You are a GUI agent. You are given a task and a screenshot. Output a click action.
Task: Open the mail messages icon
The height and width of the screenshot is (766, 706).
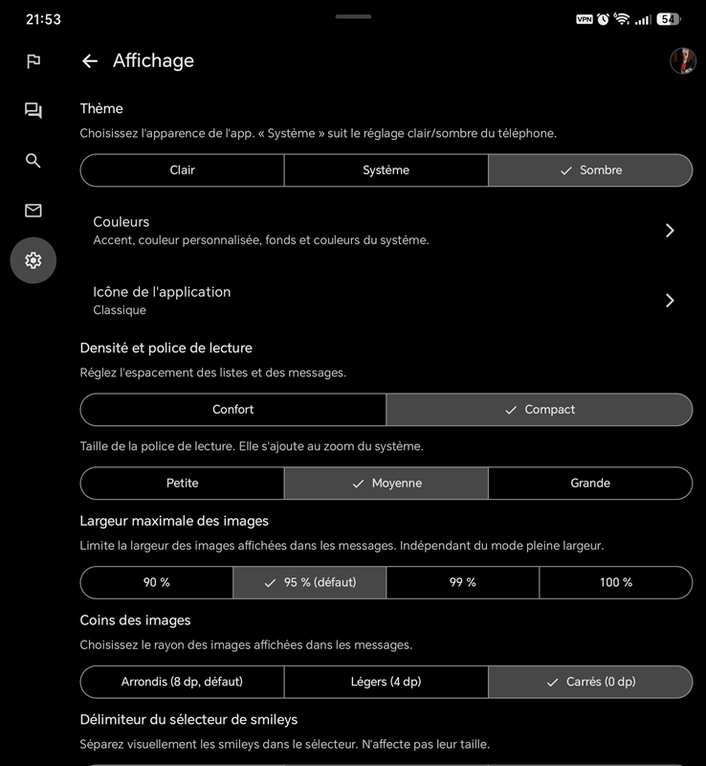tap(33, 211)
